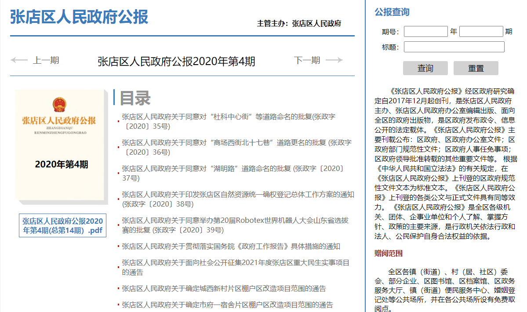The image size is (527, 312).
Task: Click the 标题 title search field
Action: 454,47
